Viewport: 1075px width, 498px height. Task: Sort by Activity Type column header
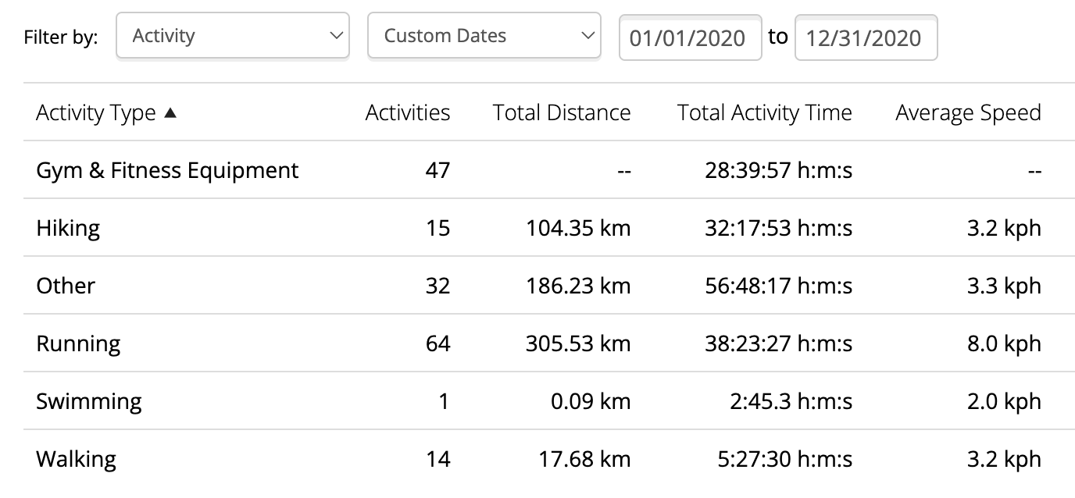click(96, 113)
